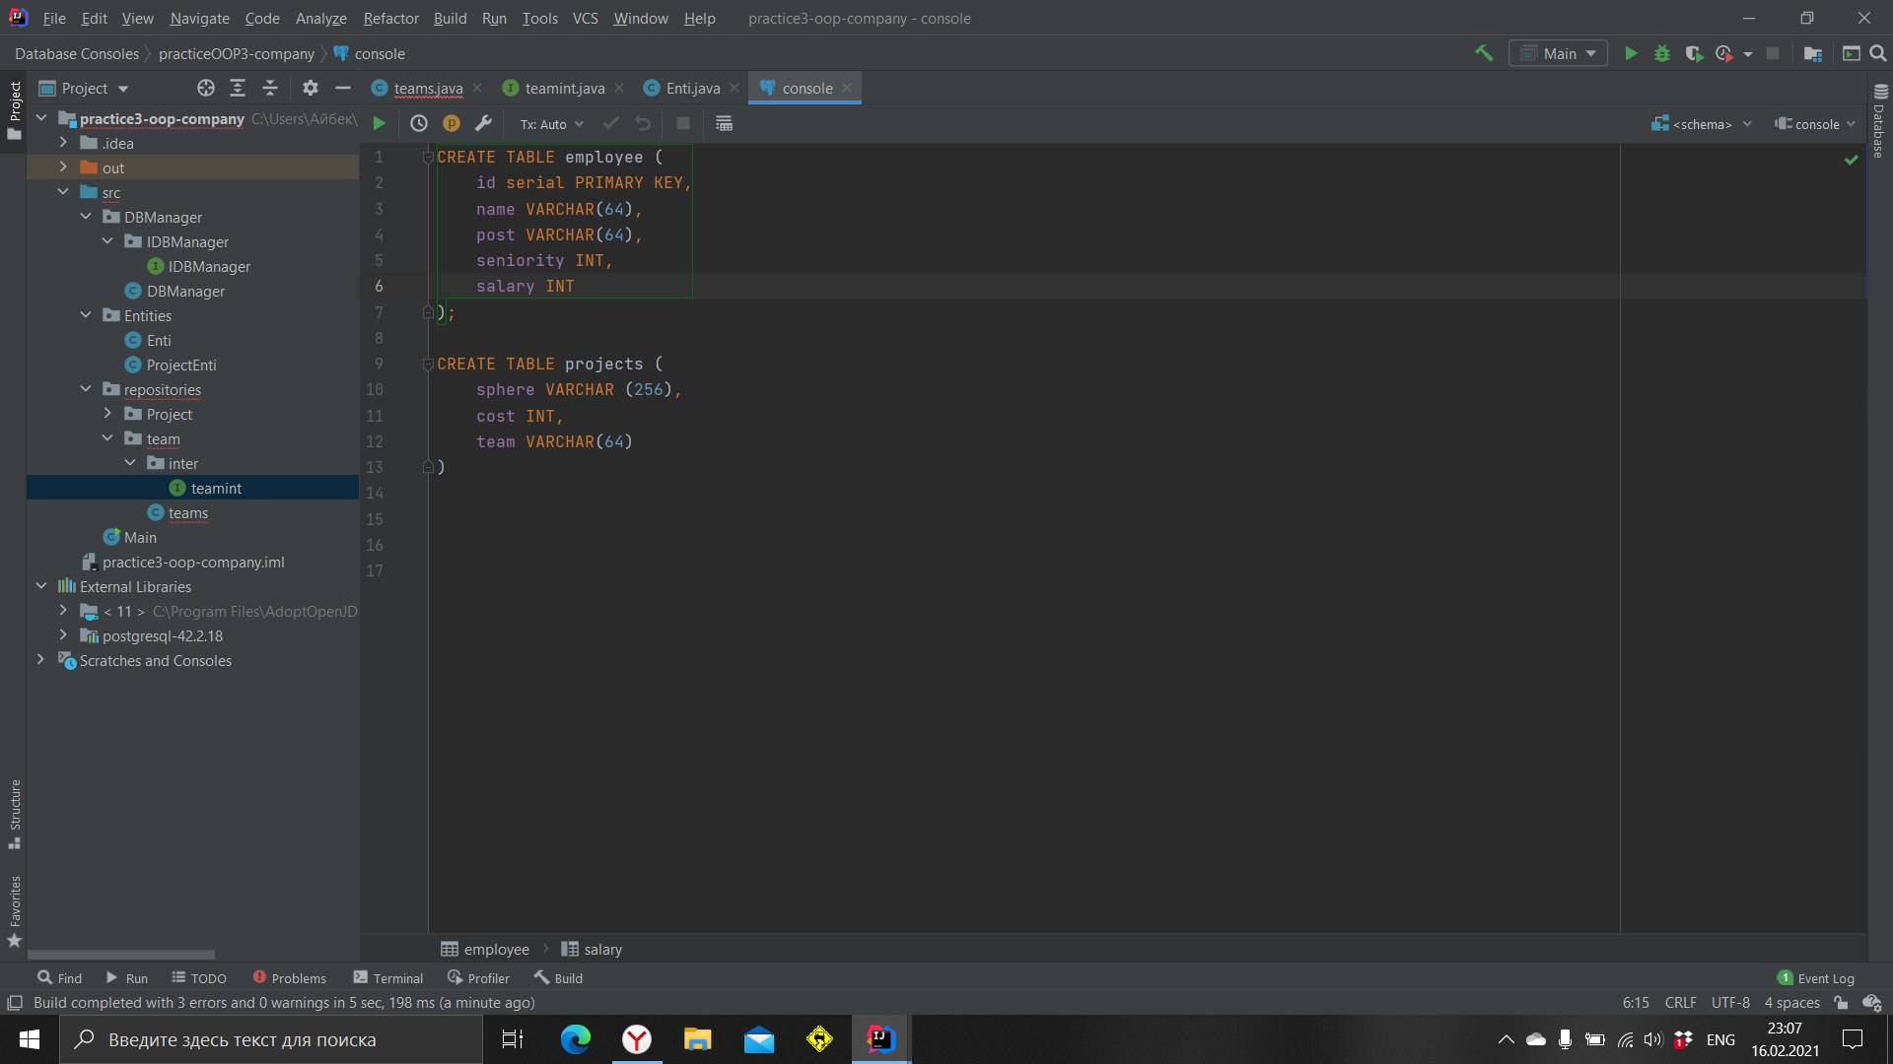
Task: Expand the out folder
Action: [63, 167]
